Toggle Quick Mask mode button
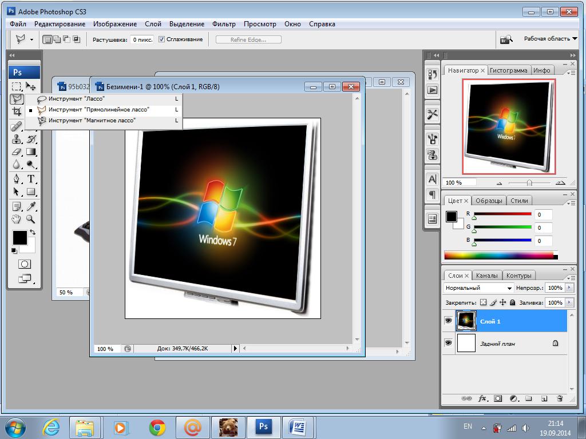 [x=24, y=264]
